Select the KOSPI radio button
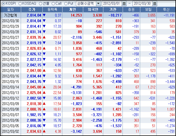The height and width of the screenshot is (136, 176). coord(4,4)
